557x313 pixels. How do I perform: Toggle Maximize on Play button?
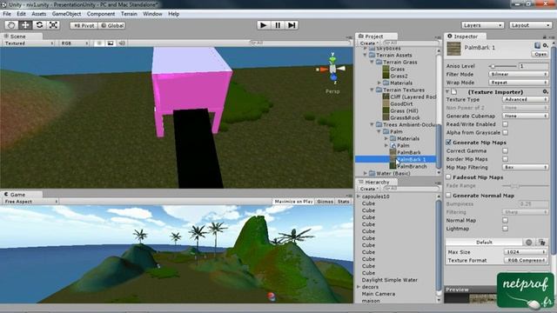(x=293, y=202)
